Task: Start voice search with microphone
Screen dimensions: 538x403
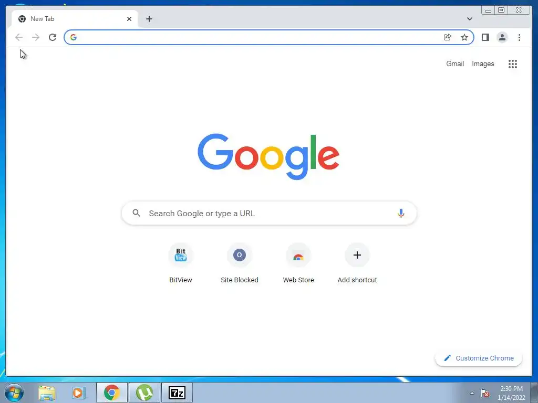Action: (401, 213)
